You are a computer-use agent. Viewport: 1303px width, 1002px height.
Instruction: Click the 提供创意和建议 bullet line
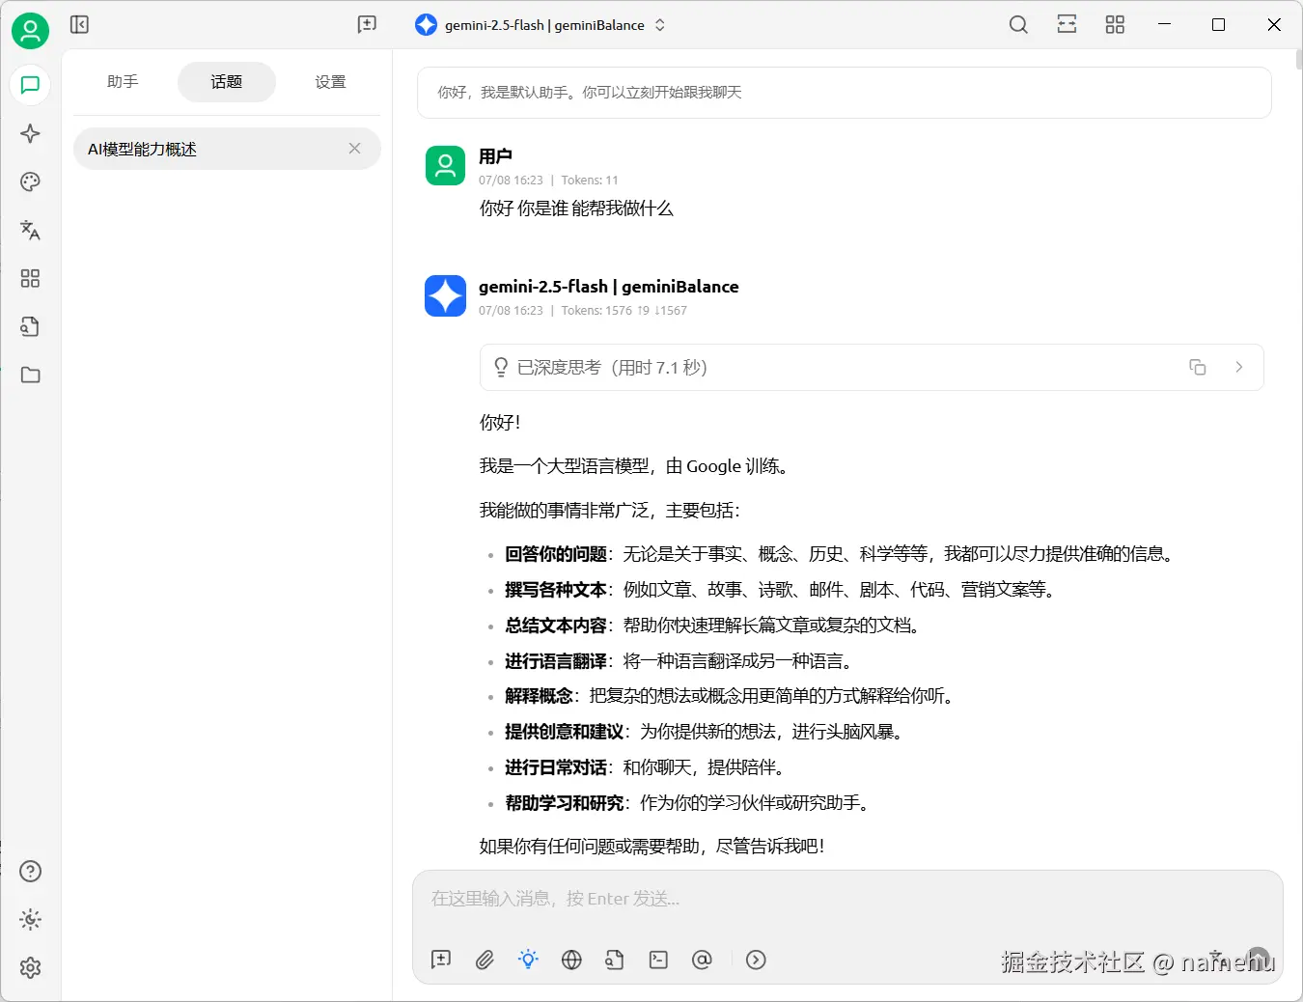[706, 732]
